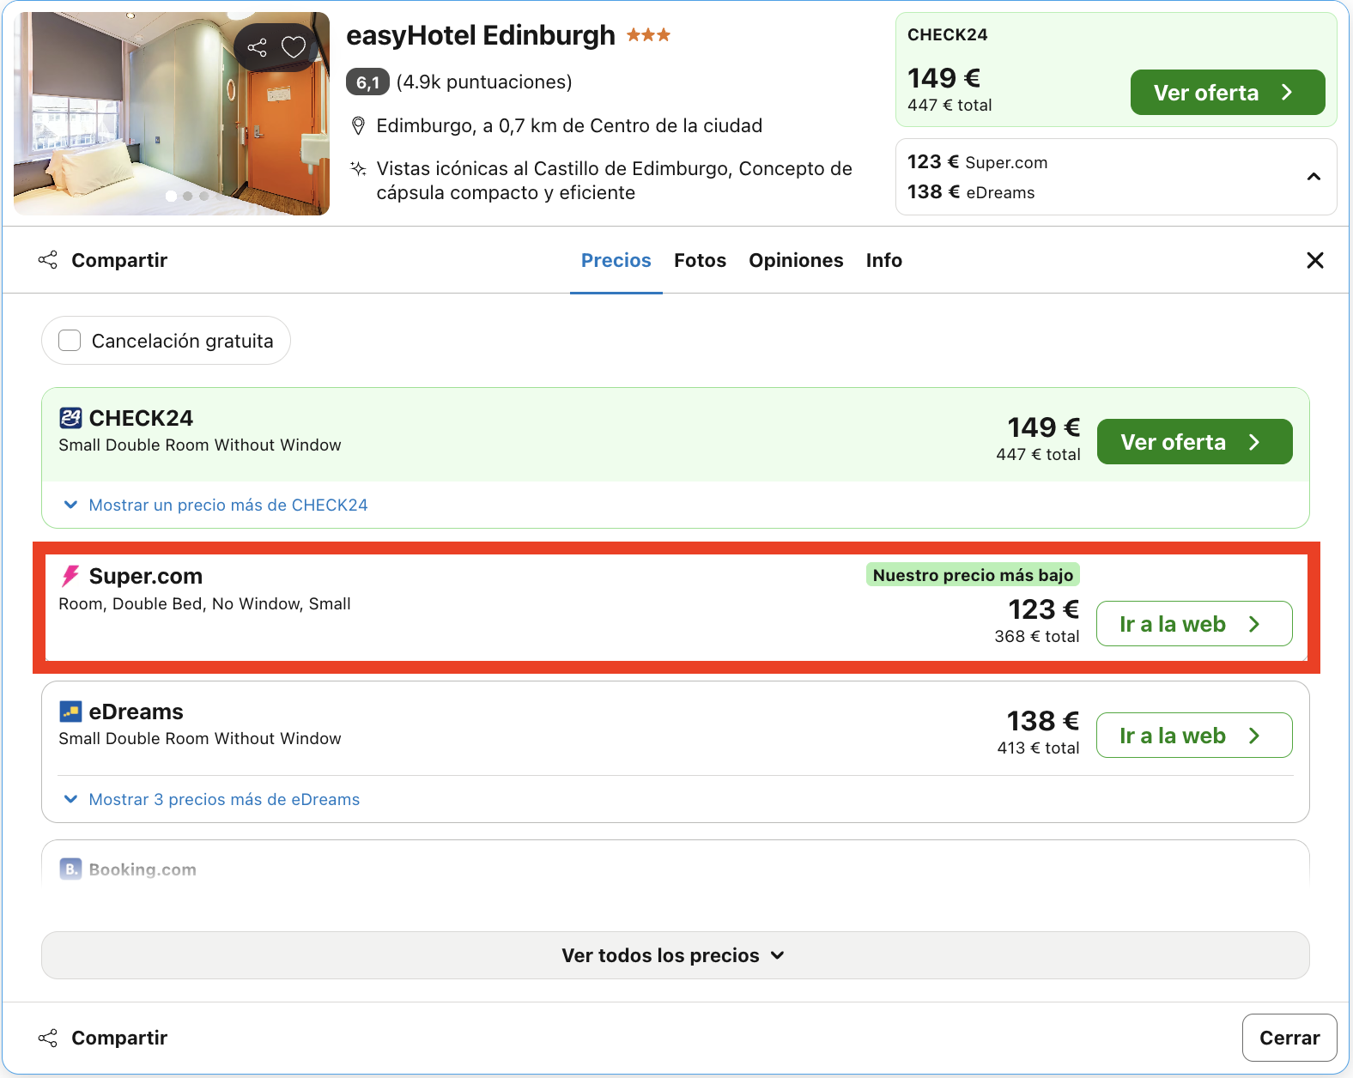
Task: Close the hotel details panel with the X
Action: (1315, 260)
